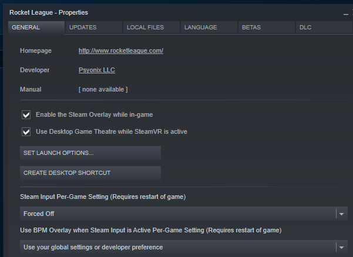Click the '[ none available ]' manual text
Screen dimensions: 353x257
(103, 90)
